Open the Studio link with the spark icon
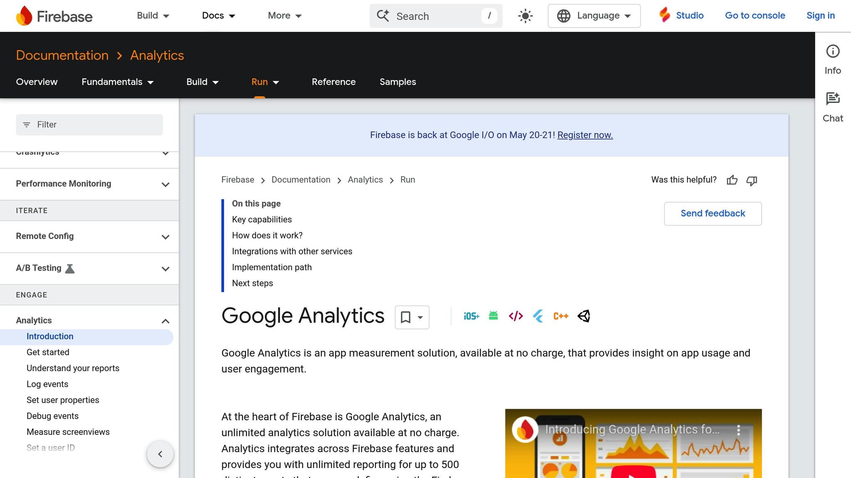Image resolution: width=851 pixels, height=478 pixels. 681,15
